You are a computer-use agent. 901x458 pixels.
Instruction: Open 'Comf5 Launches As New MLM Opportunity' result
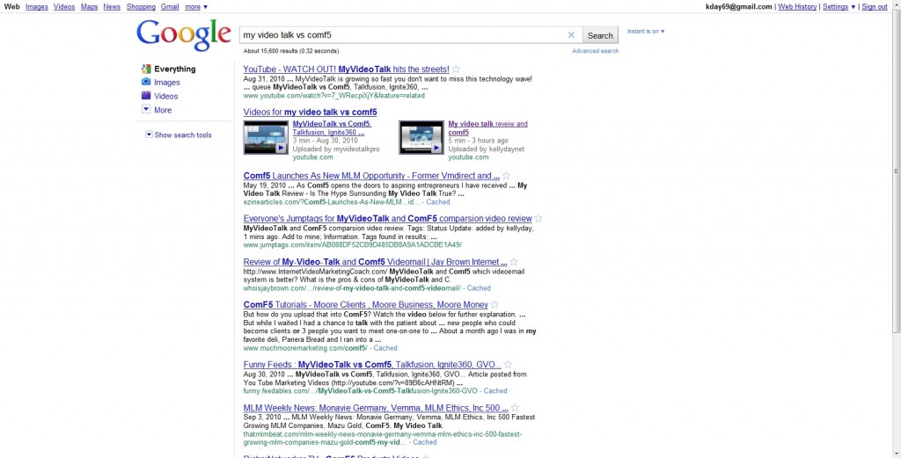371,176
